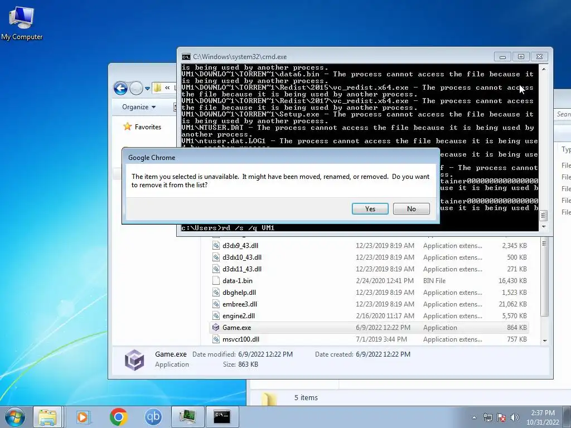
Task: Open the Windows Start button
Action: (15, 417)
